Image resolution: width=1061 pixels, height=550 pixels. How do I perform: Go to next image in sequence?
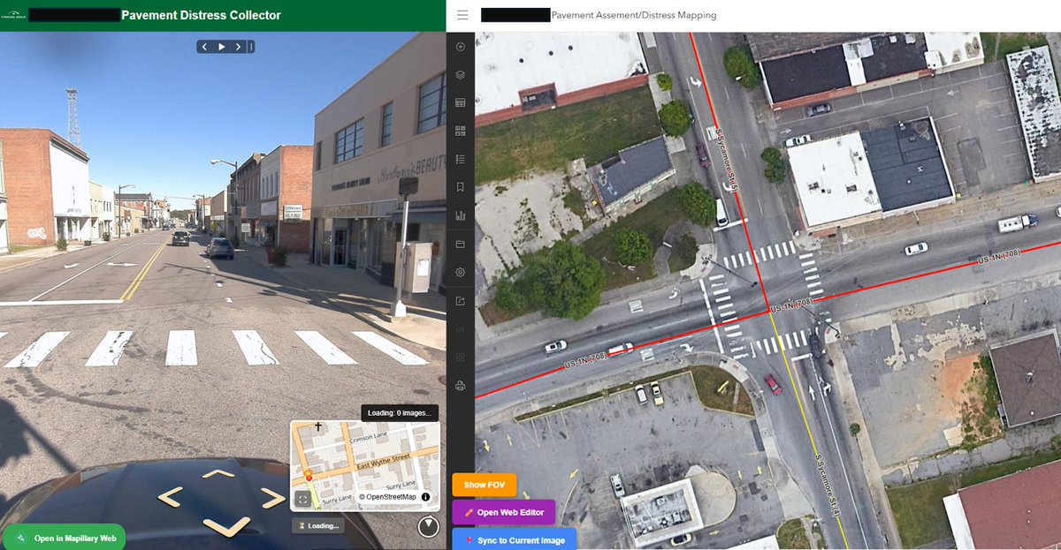coord(238,47)
